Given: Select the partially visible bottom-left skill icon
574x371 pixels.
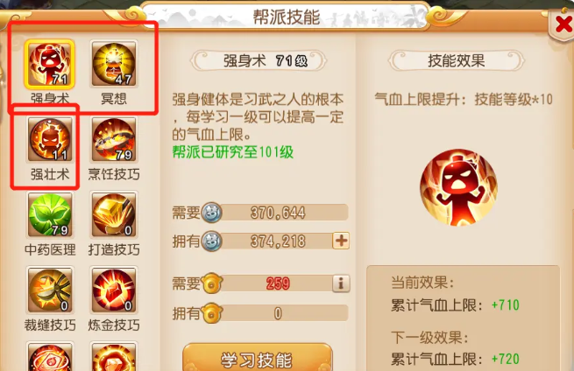Looking at the screenshot, I should (x=50, y=357).
